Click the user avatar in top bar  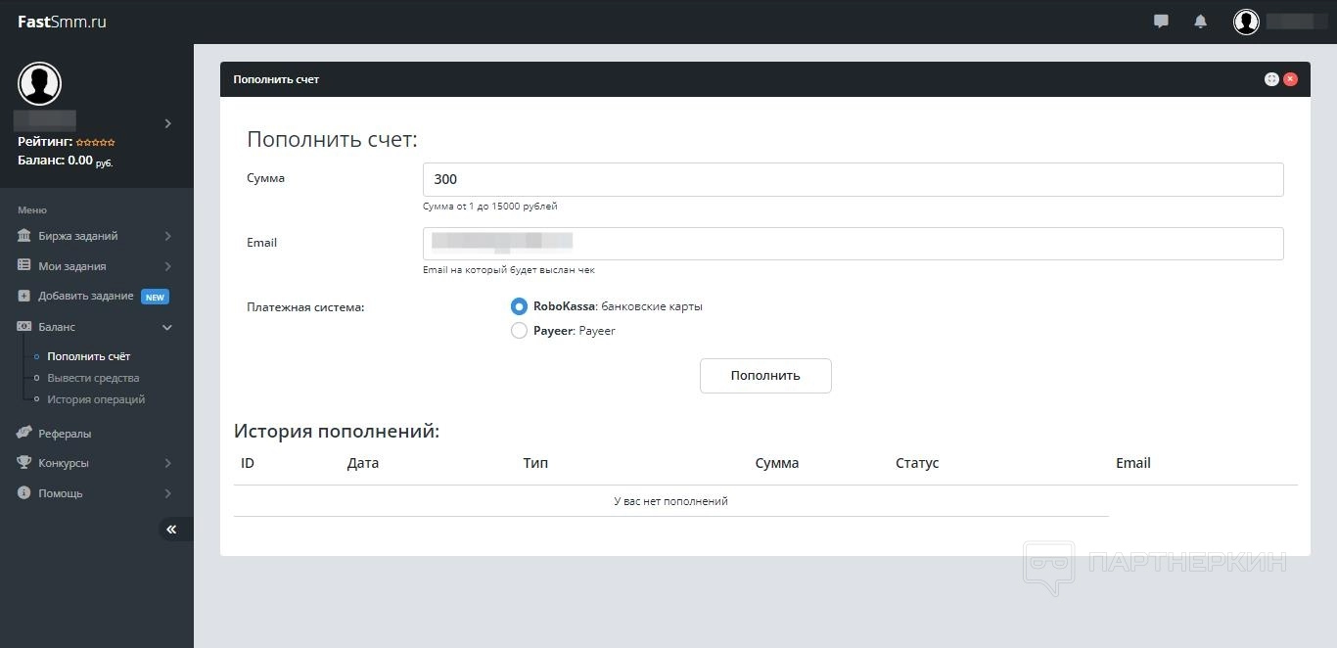(x=1246, y=22)
